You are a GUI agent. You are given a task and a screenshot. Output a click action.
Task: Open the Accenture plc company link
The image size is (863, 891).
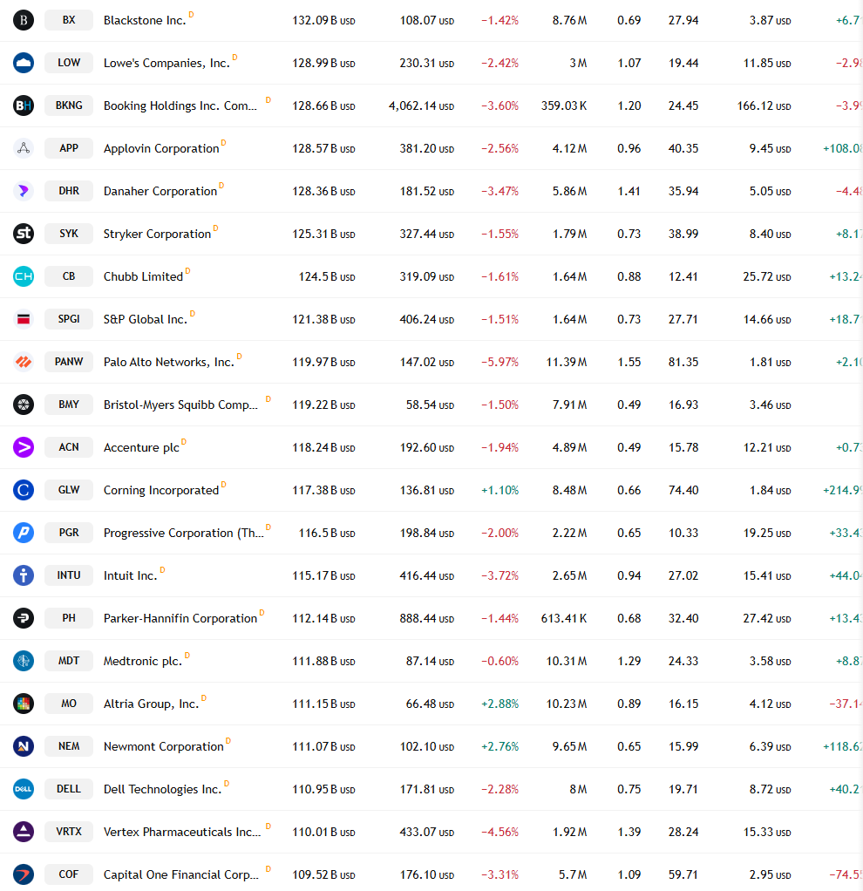(x=141, y=448)
